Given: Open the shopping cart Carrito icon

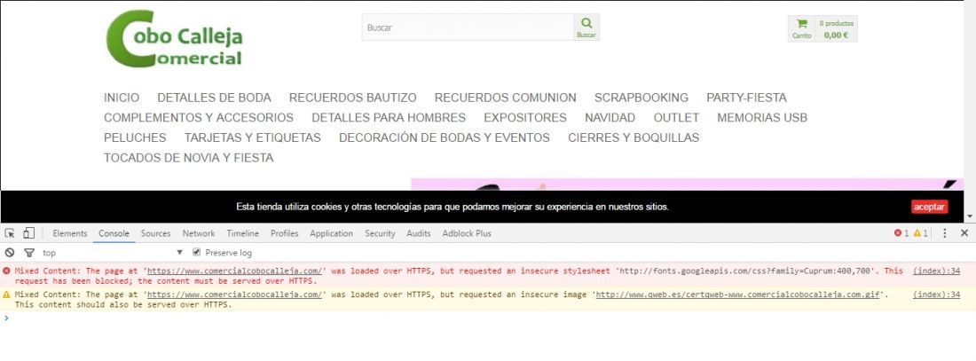Looking at the screenshot, I should point(802,28).
